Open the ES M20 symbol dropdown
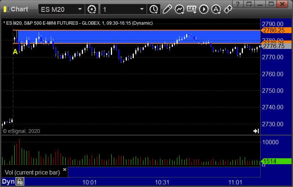The image size is (293, 187). click(x=80, y=9)
